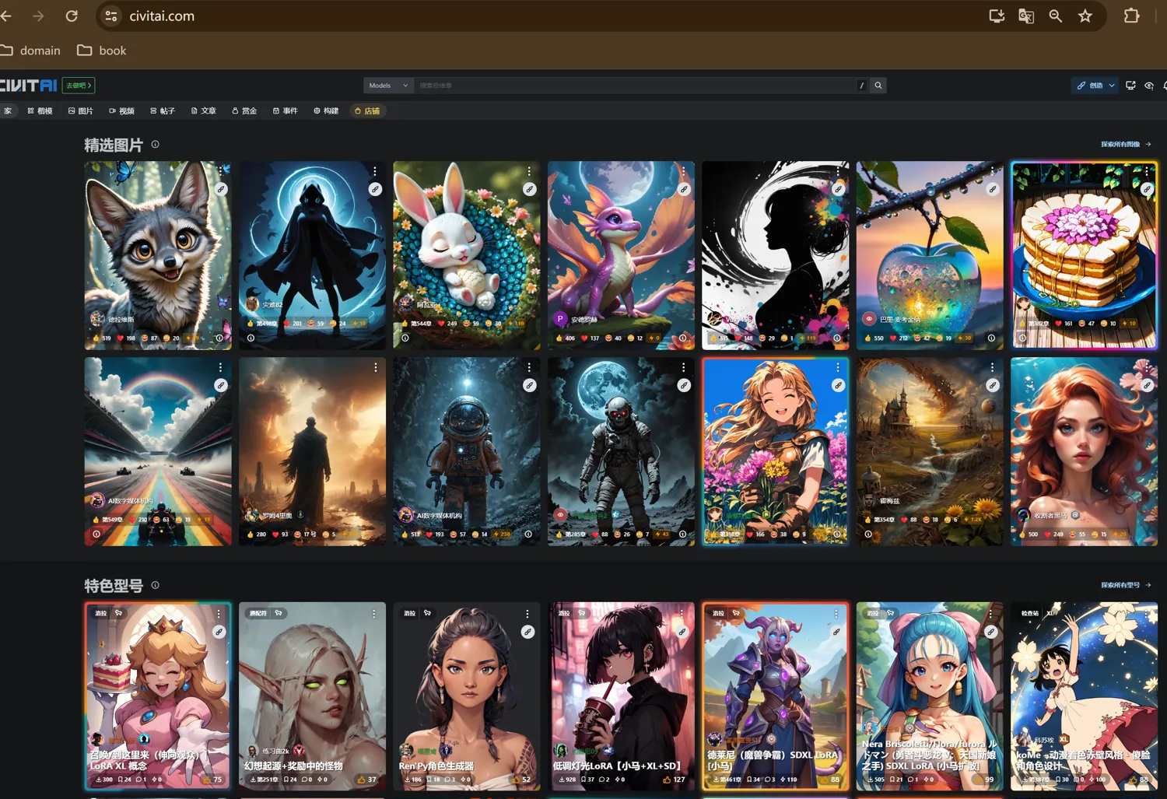
Task: Open three-dot menu on purple dragon image
Action: (x=684, y=172)
